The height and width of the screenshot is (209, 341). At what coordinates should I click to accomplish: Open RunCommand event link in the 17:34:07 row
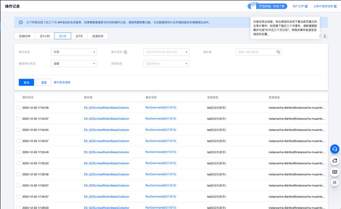[161, 119]
